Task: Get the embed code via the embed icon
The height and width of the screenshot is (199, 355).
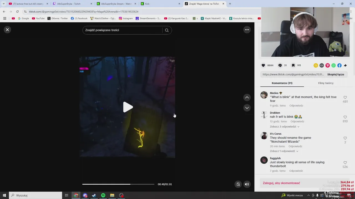Action: (322, 66)
